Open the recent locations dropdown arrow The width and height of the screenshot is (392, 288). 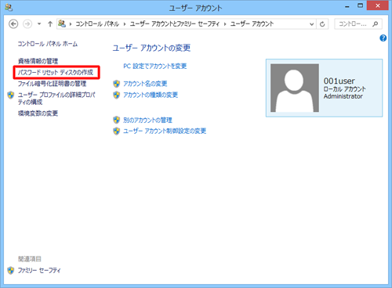click(39, 24)
